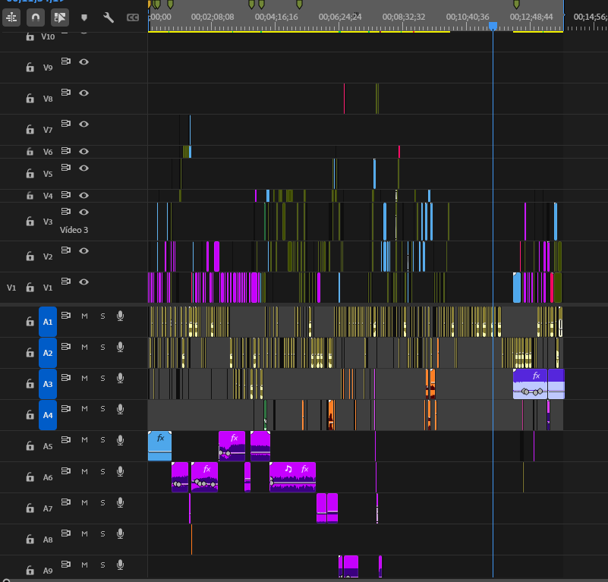Toggle Linked Selection button

coord(60,17)
